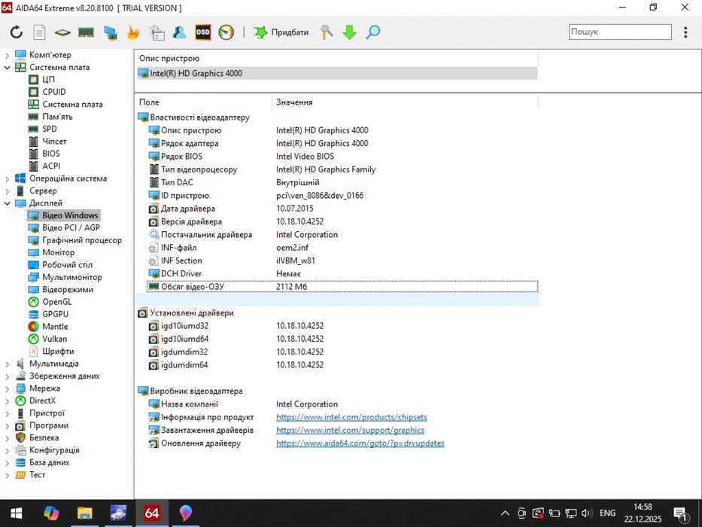Show hidden tray icons chevron
The height and width of the screenshot is (527, 702).
[505, 513]
